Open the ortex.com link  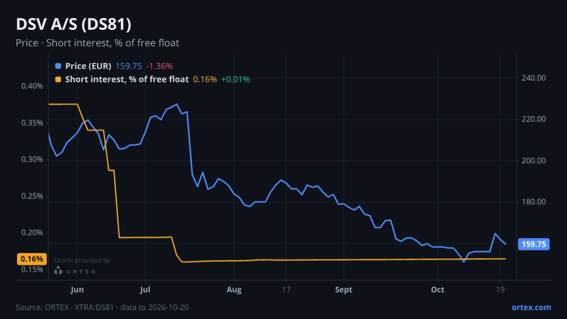click(532, 307)
